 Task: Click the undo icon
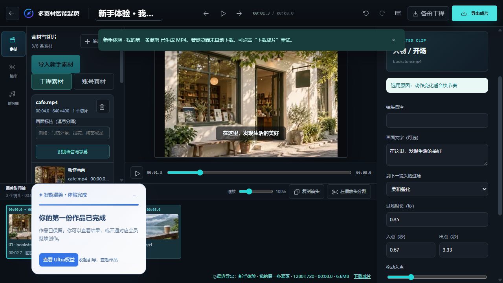click(x=366, y=13)
